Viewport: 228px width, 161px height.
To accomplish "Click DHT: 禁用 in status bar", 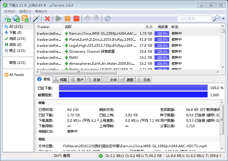I will tap(62, 156).
